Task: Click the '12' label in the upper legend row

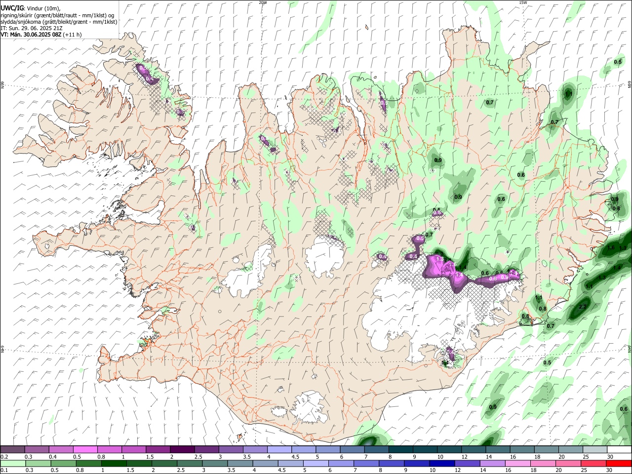Action: [x=464, y=457]
